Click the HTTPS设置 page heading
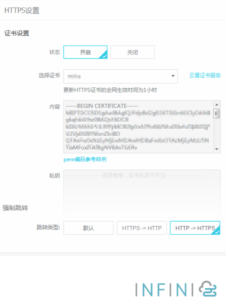 (22, 10)
